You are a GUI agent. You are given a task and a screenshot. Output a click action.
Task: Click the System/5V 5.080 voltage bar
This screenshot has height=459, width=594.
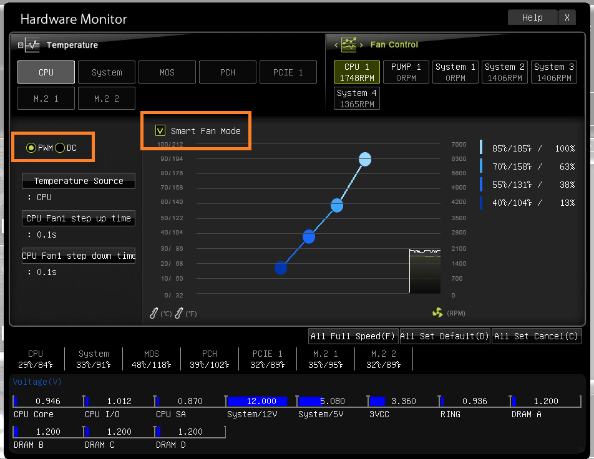pos(333,401)
